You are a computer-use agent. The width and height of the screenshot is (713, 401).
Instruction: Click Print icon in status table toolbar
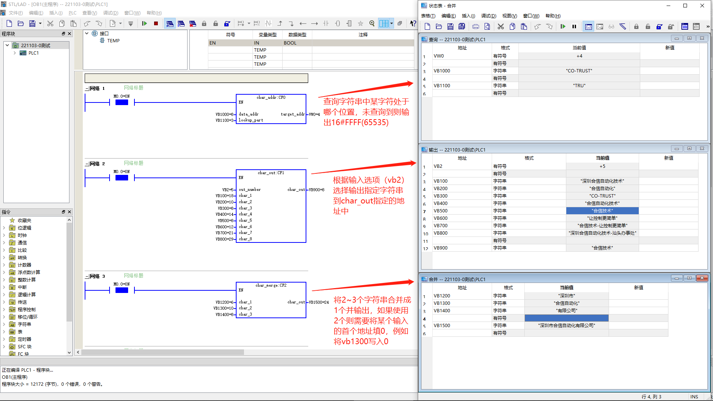click(476, 27)
